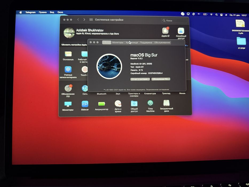249x187 pixels.
Task: Switch to the Обслуживание tab
Action: pyautogui.click(x=162, y=42)
